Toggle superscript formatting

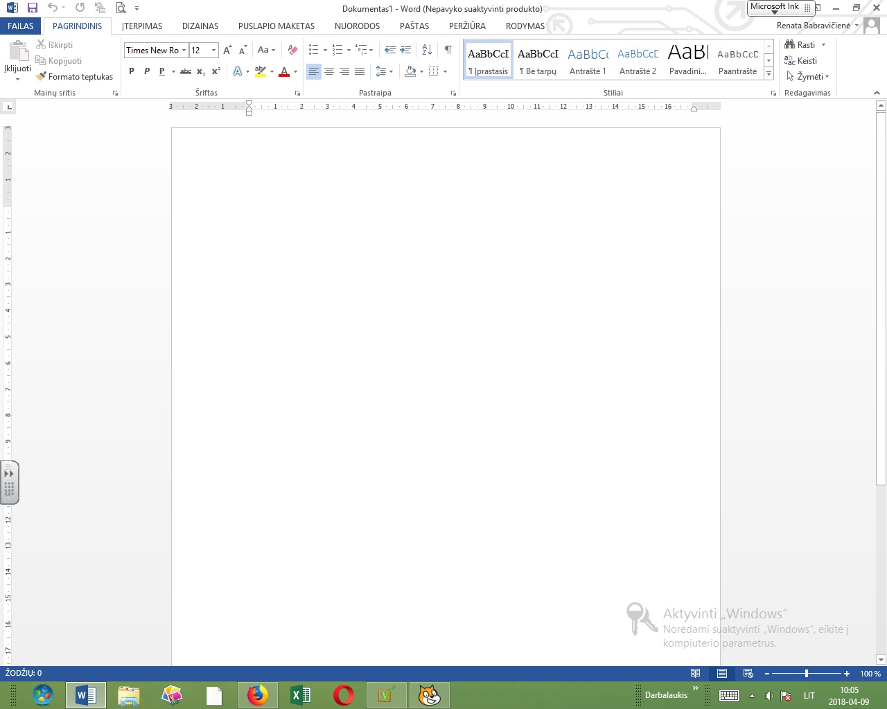pyautogui.click(x=216, y=71)
